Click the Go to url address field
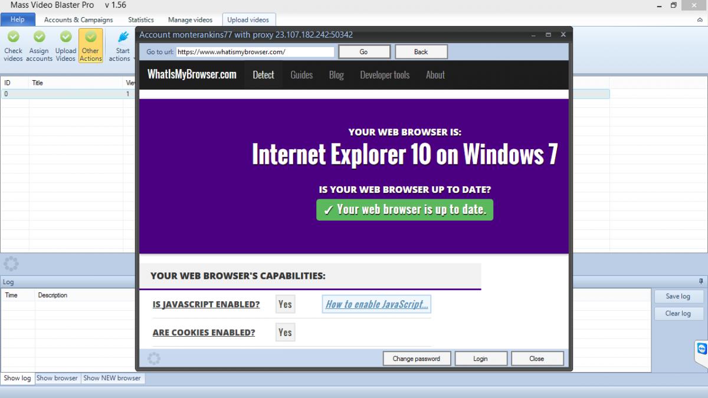The height and width of the screenshot is (398, 708). pyautogui.click(x=255, y=52)
